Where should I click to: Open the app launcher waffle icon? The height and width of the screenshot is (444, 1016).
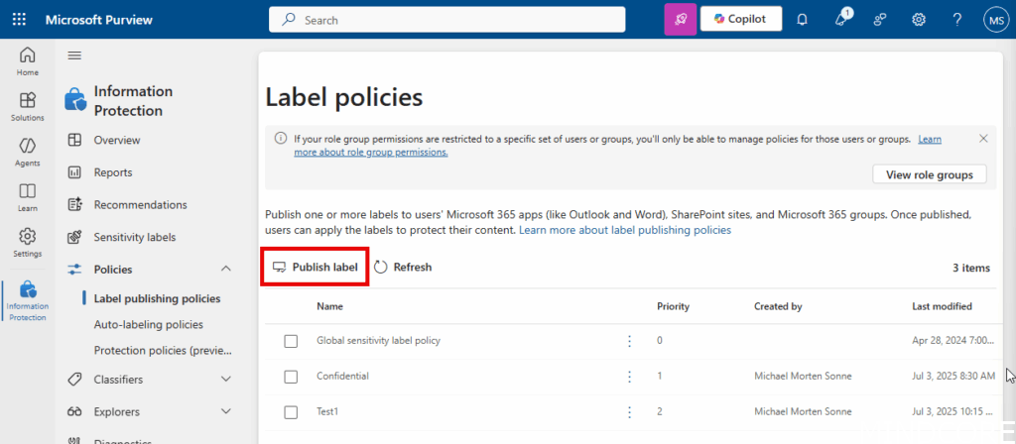pos(20,19)
